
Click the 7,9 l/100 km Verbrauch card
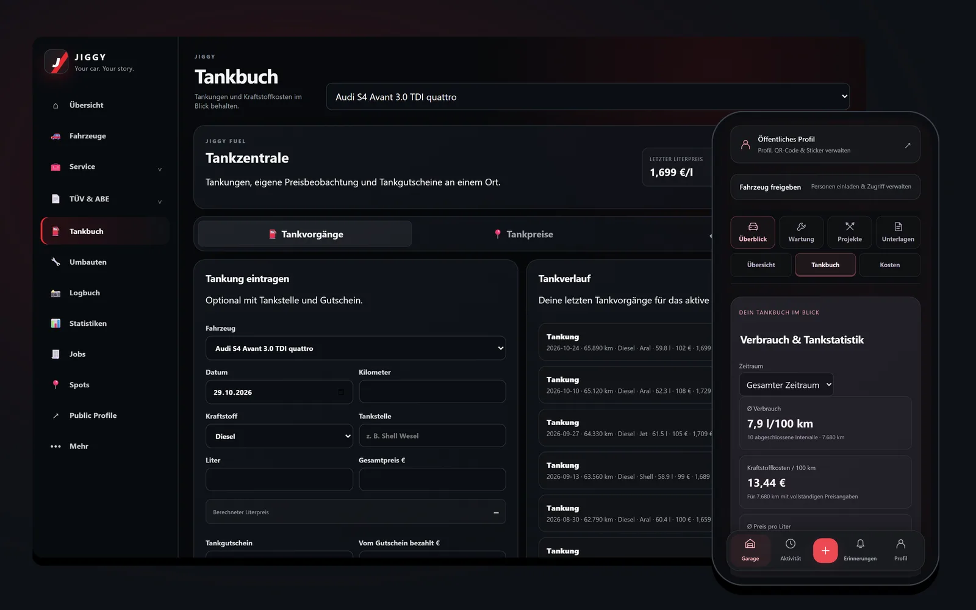[x=825, y=423]
